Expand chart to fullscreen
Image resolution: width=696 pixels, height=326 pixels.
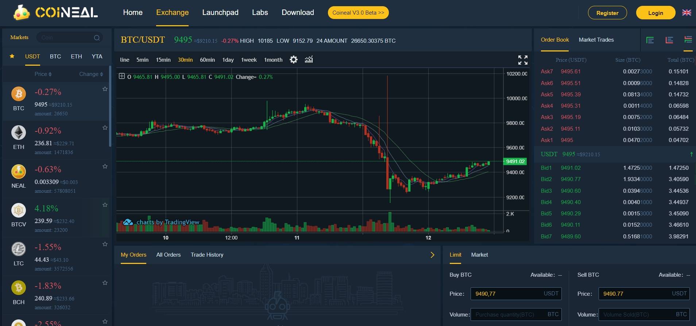523,60
